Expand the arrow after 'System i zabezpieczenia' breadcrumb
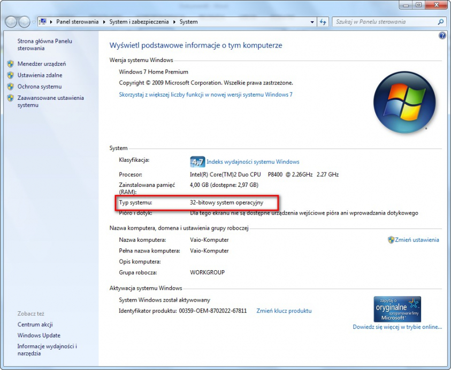Screen dimensions: 451x370 click(174, 22)
